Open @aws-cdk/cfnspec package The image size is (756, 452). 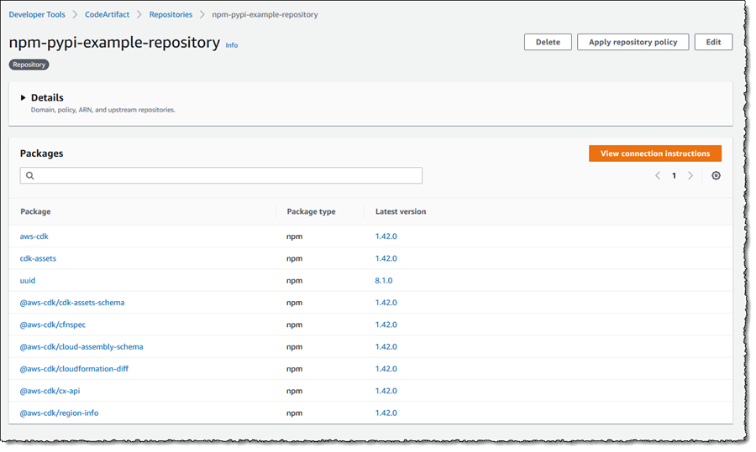pyautogui.click(x=53, y=325)
